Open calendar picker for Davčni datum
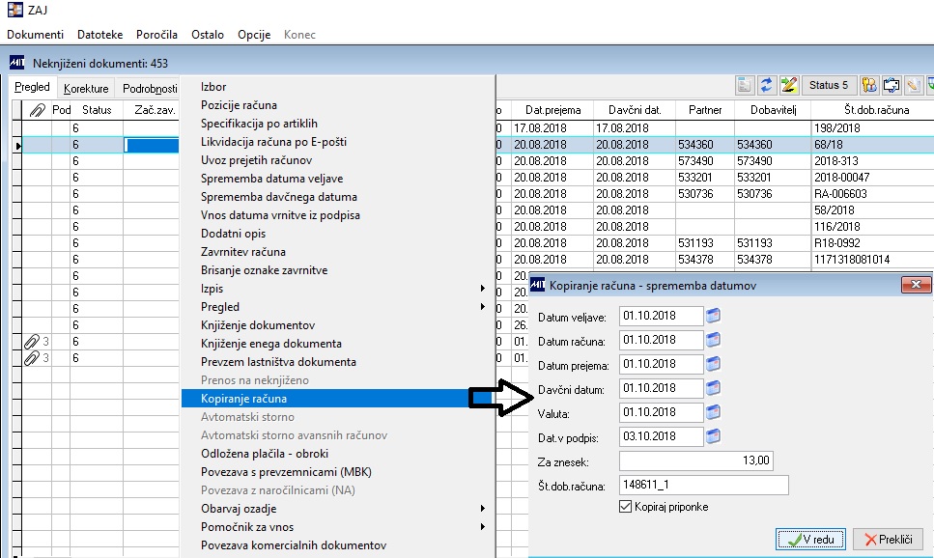934x558 pixels. pyautogui.click(x=713, y=388)
